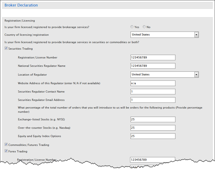Open Country of licensing/registration dropdown

[196, 35]
